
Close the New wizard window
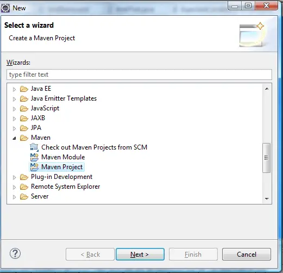coord(266,6)
